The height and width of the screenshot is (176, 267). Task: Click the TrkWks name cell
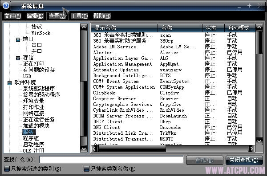click(168, 133)
